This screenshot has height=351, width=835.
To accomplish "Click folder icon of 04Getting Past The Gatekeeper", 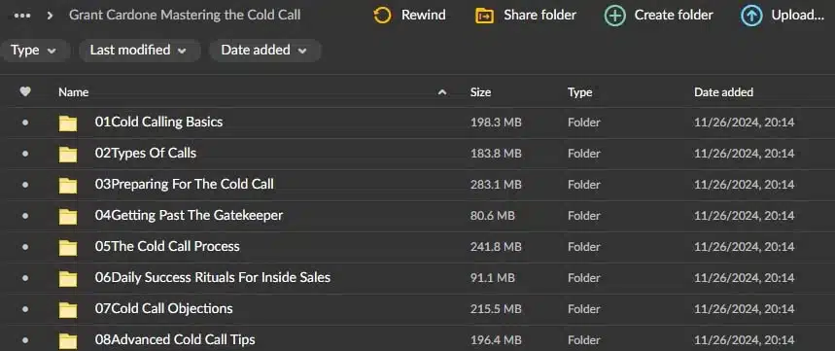I will point(68,216).
